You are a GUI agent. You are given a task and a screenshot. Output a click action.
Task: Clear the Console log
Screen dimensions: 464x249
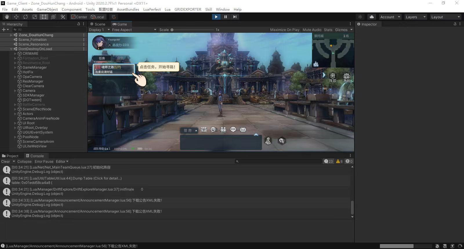(6, 161)
